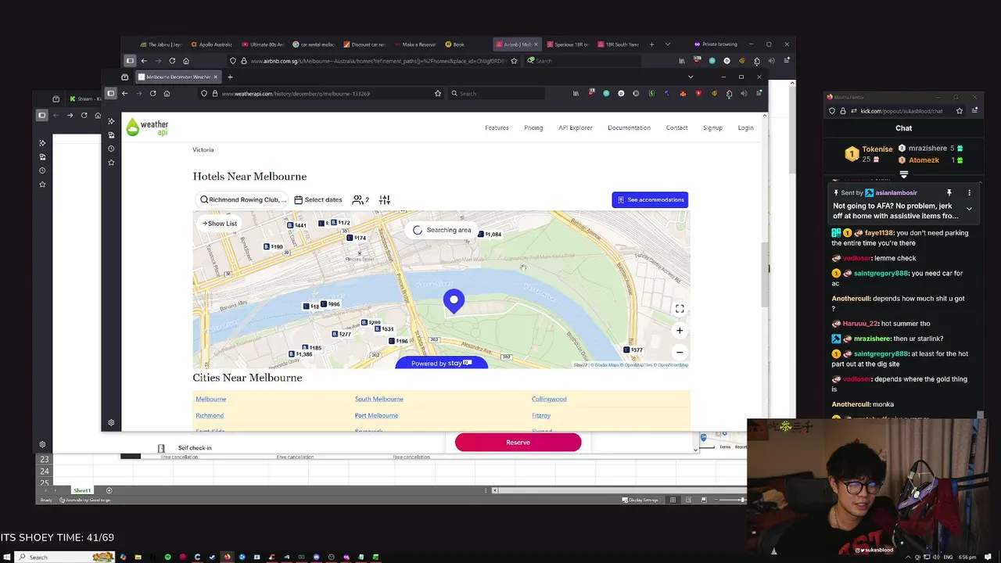The height and width of the screenshot is (563, 1001).
Task: Switch to Apollo Australia tab in back window
Action: (211, 45)
